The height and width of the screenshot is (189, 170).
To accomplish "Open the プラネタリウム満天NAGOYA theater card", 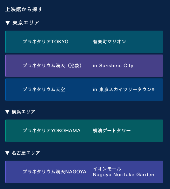I will (x=84, y=172).
